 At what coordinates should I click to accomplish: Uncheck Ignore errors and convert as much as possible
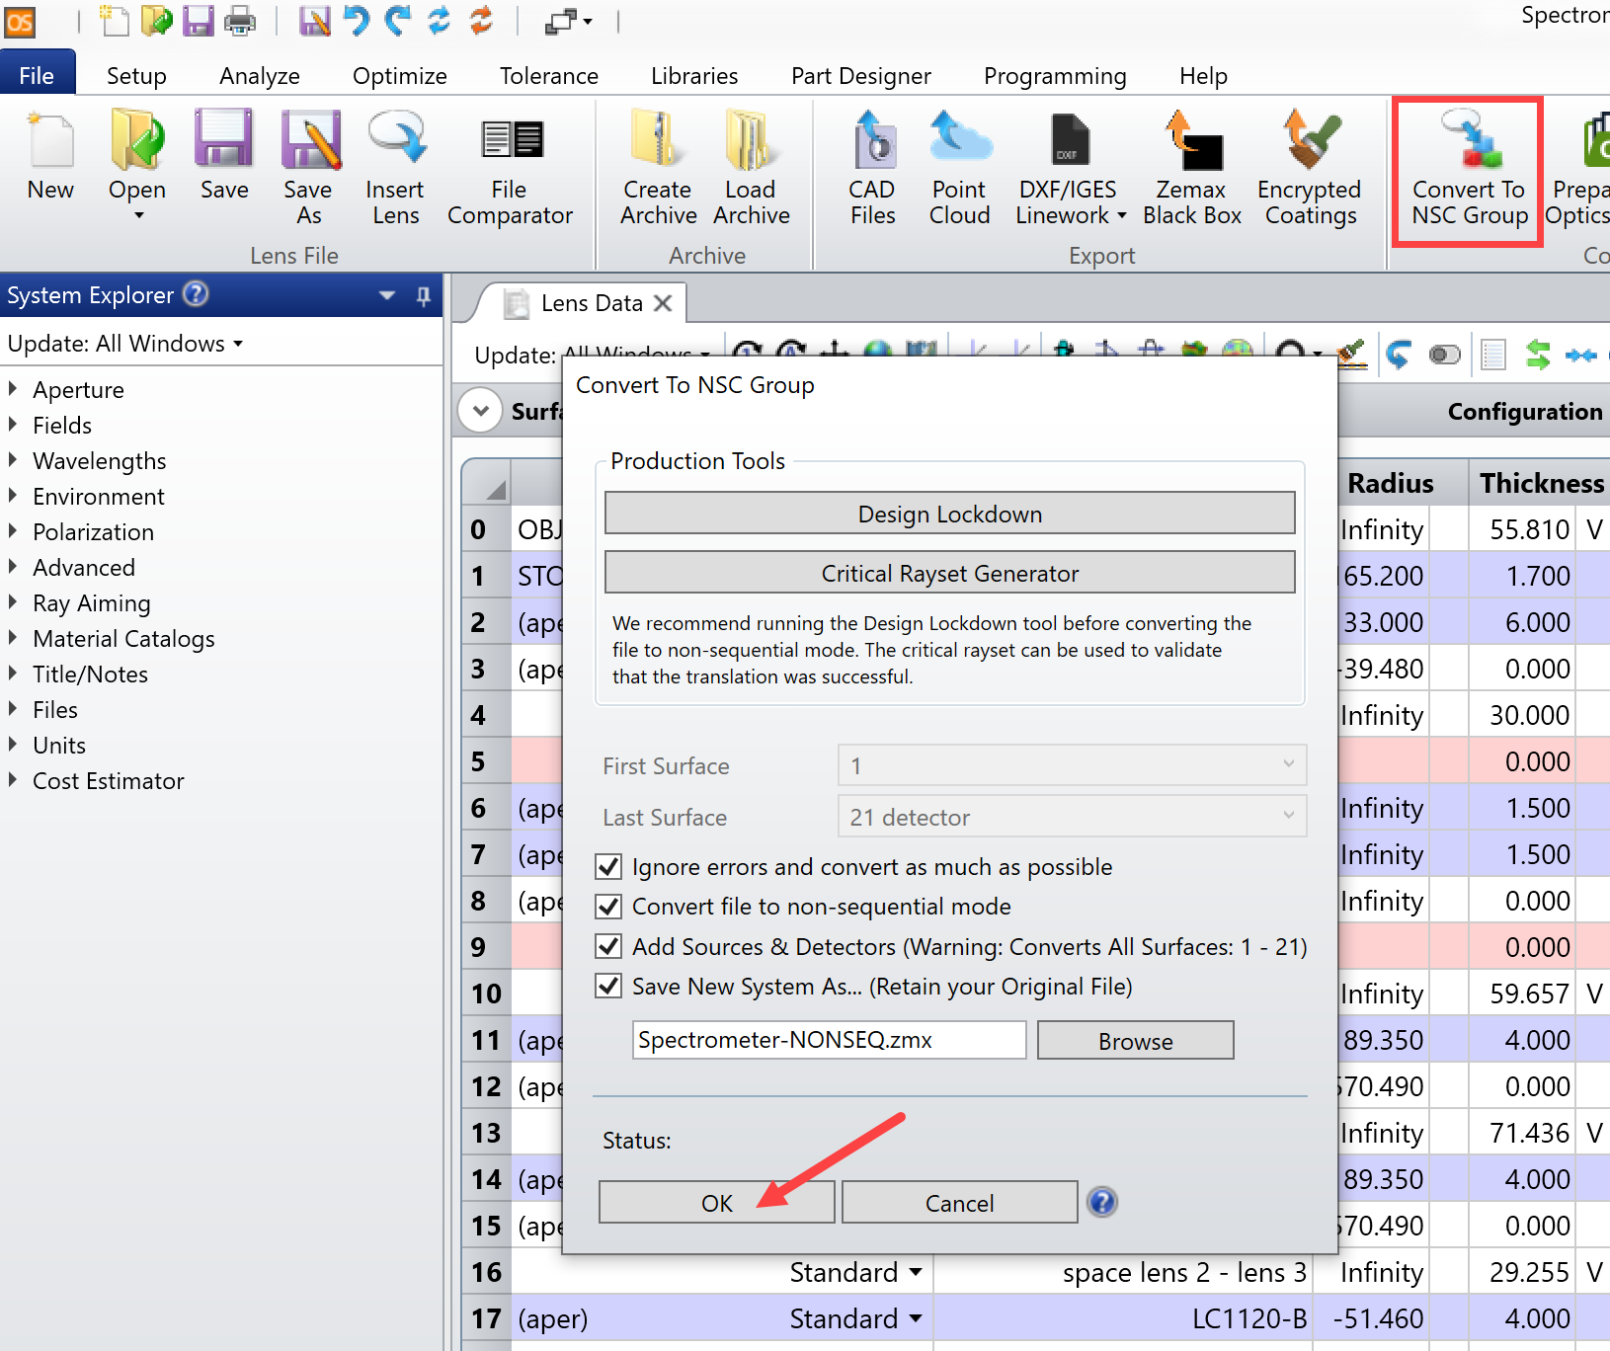[608, 867]
